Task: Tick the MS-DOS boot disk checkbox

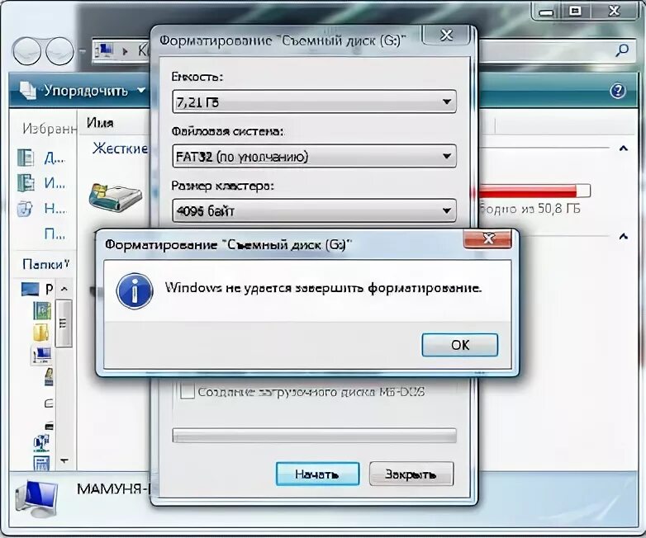Action: coord(187,391)
